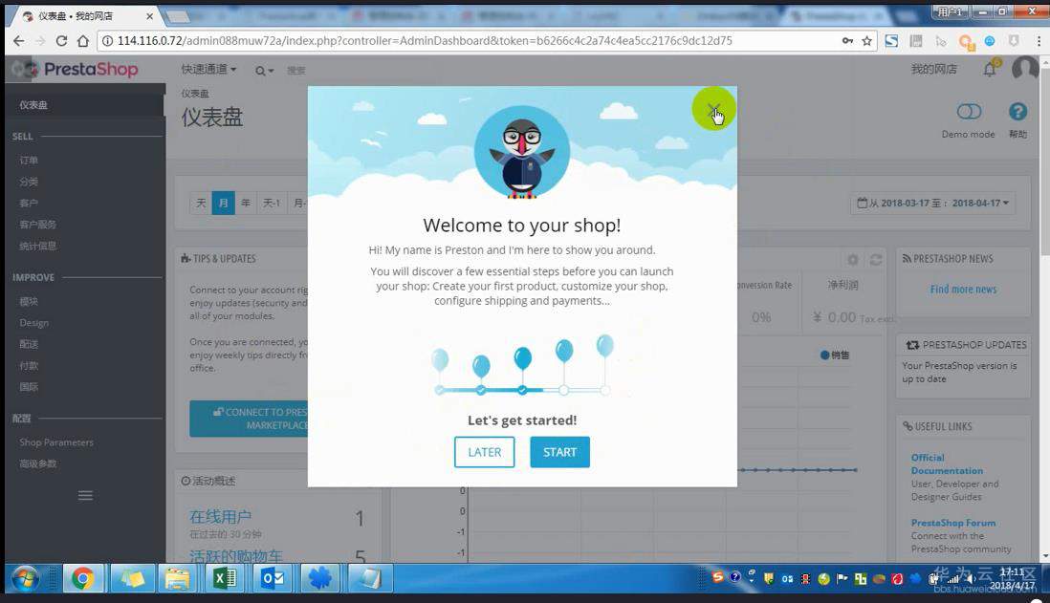1050x603 pixels.
Task: Expand the search magnifier dropdown
Action: (x=264, y=71)
